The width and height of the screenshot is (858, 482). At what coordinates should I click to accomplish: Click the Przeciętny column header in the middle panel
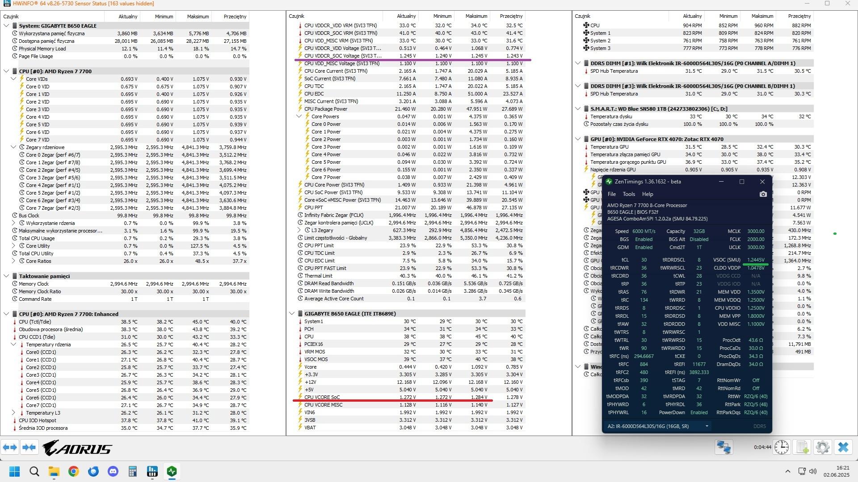click(x=511, y=16)
